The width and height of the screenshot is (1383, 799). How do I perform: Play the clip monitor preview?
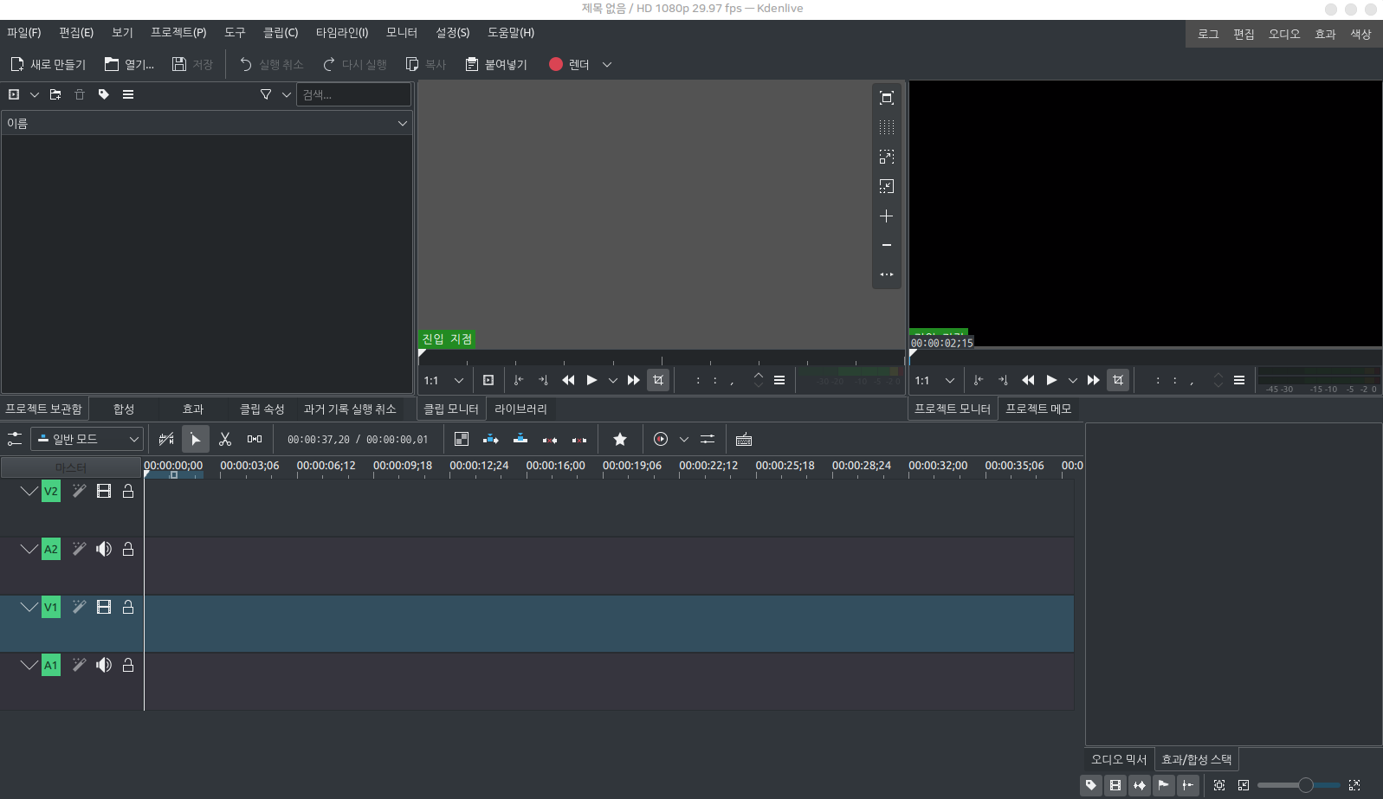click(591, 380)
